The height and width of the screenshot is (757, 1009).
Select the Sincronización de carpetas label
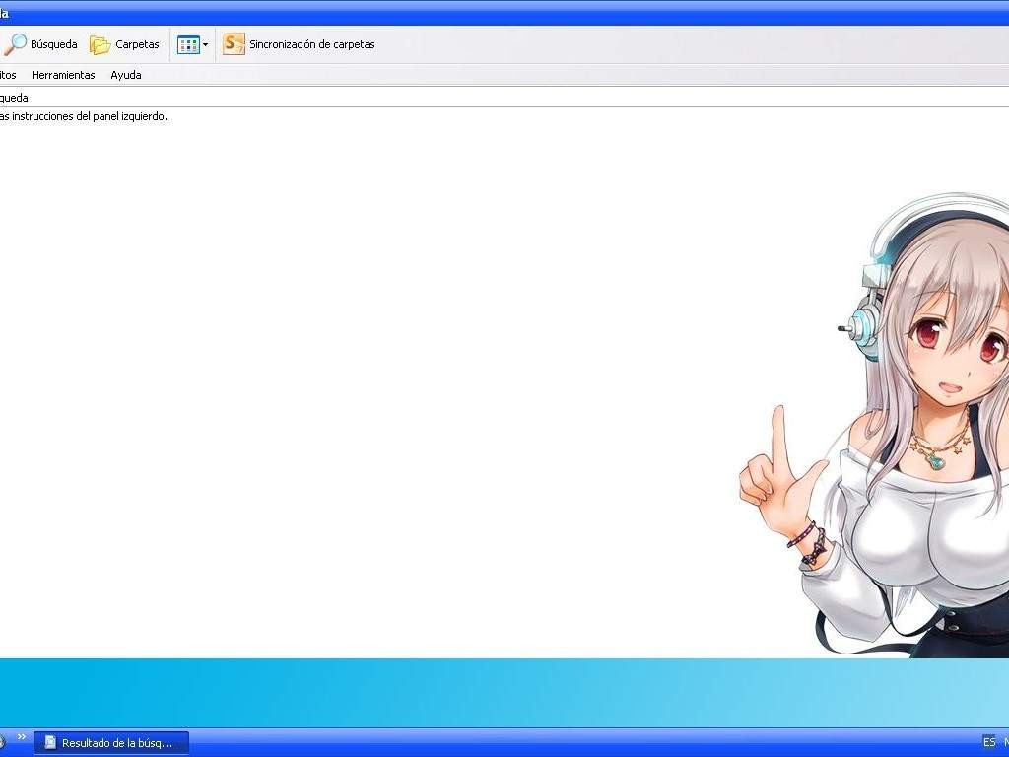311,44
